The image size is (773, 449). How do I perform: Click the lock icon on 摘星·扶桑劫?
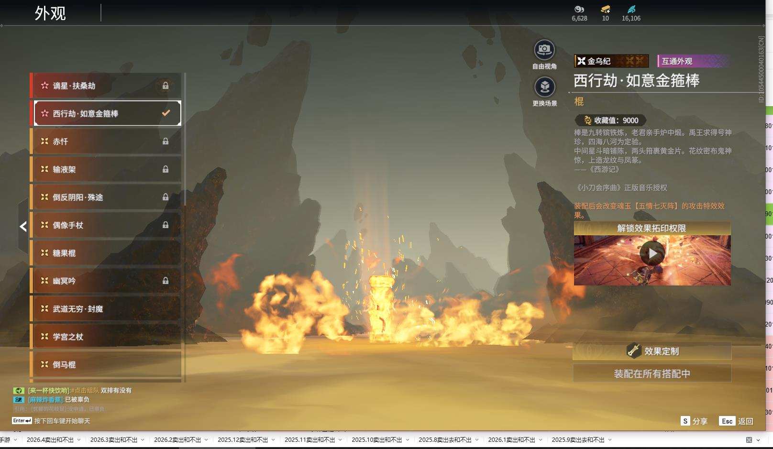166,86
